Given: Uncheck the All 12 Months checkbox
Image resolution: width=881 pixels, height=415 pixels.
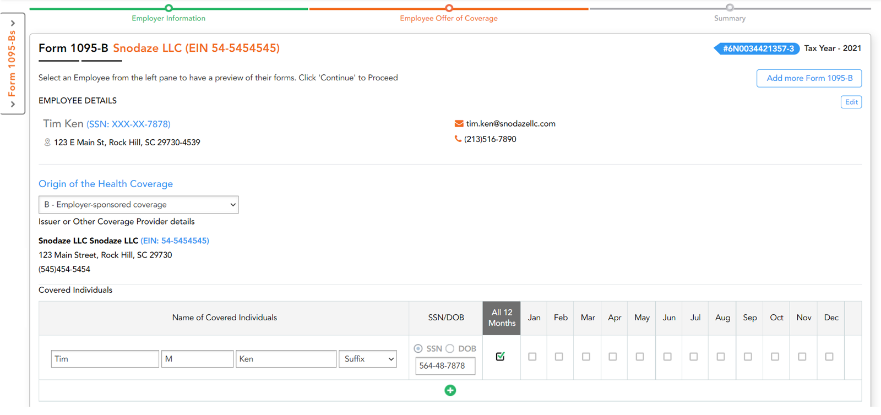Looking at the screenshot, I should click(500, 357).
